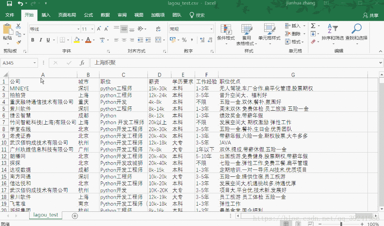Click the bottom align icon
Screen dimensions: 384x226
(132, 29)
